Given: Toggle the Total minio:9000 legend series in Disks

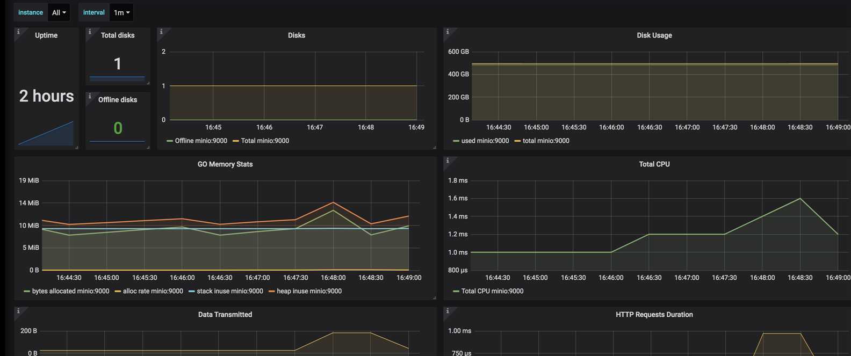Looking at the screenshot, I should 265,141.
